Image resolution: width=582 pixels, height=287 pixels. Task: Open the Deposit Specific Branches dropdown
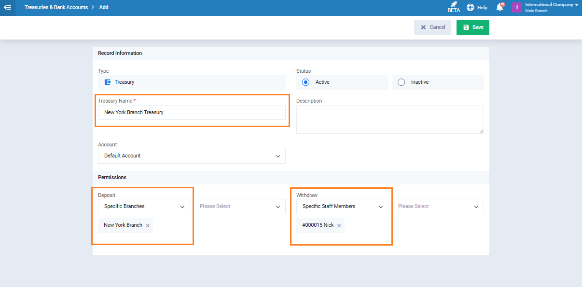[x=143, y=207]
